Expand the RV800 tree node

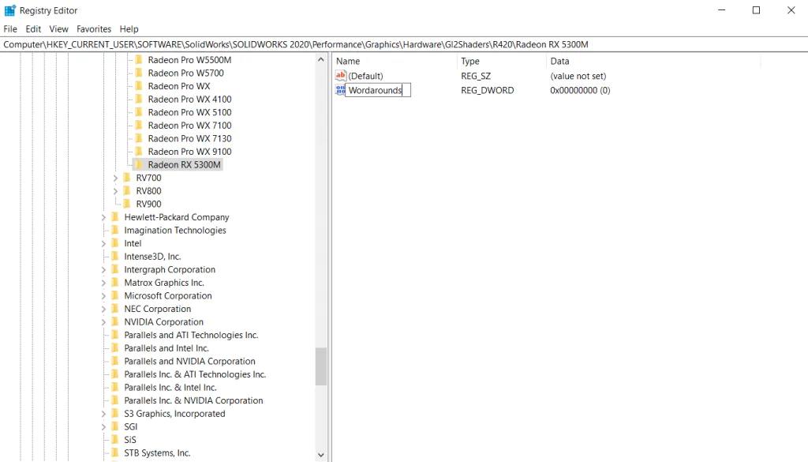[115, 191]
